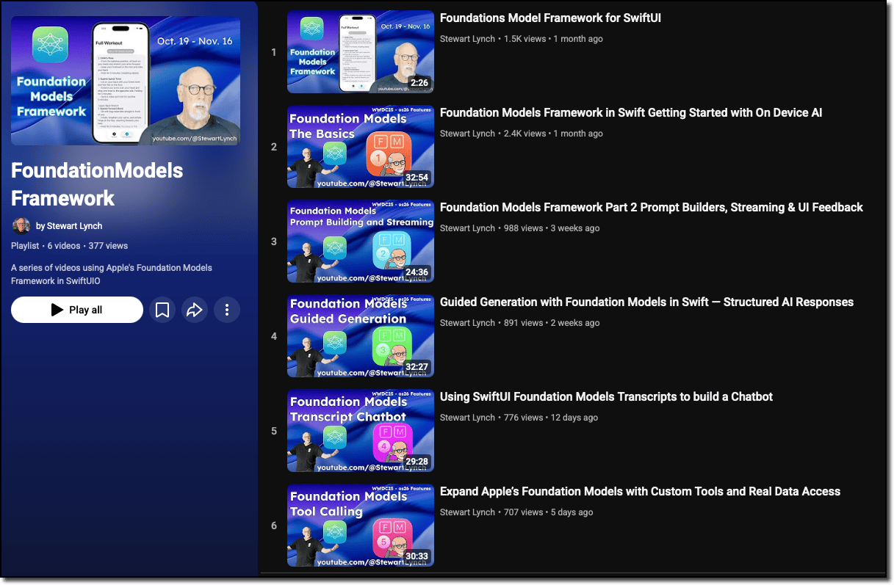Screen dimensions: 894x585
Task: Click Stewart Lynch channel avatar in sidebar
Action: click(21, 226)
